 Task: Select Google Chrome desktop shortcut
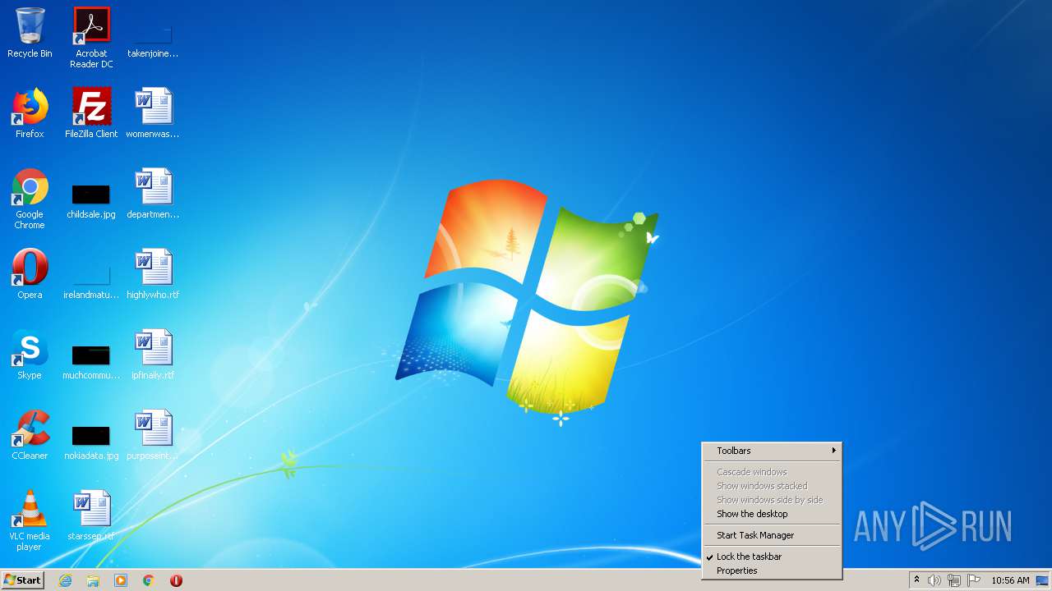(30, 199)
